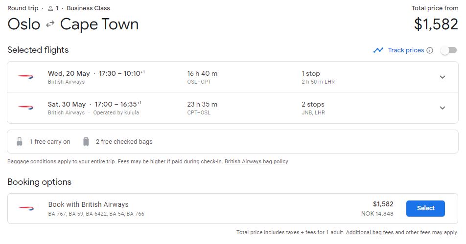Click the Track prices info icon
Image resolution: width=466 pixels, height=244 pixels.
430,50
